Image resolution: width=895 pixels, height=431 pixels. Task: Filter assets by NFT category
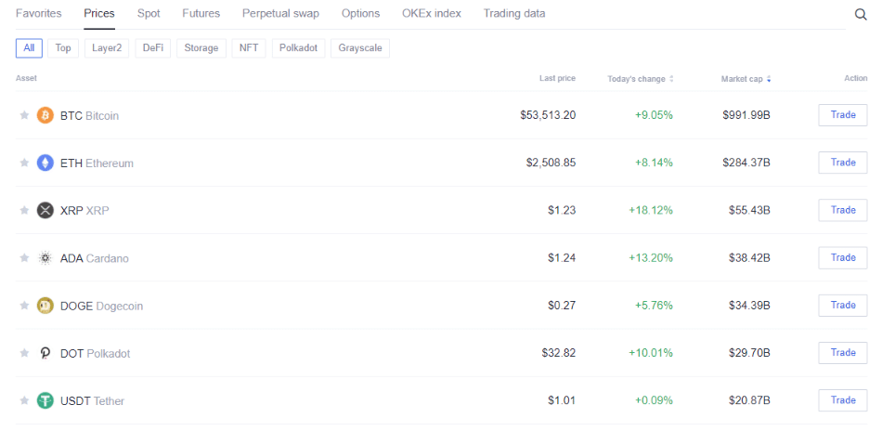[249, 47]
